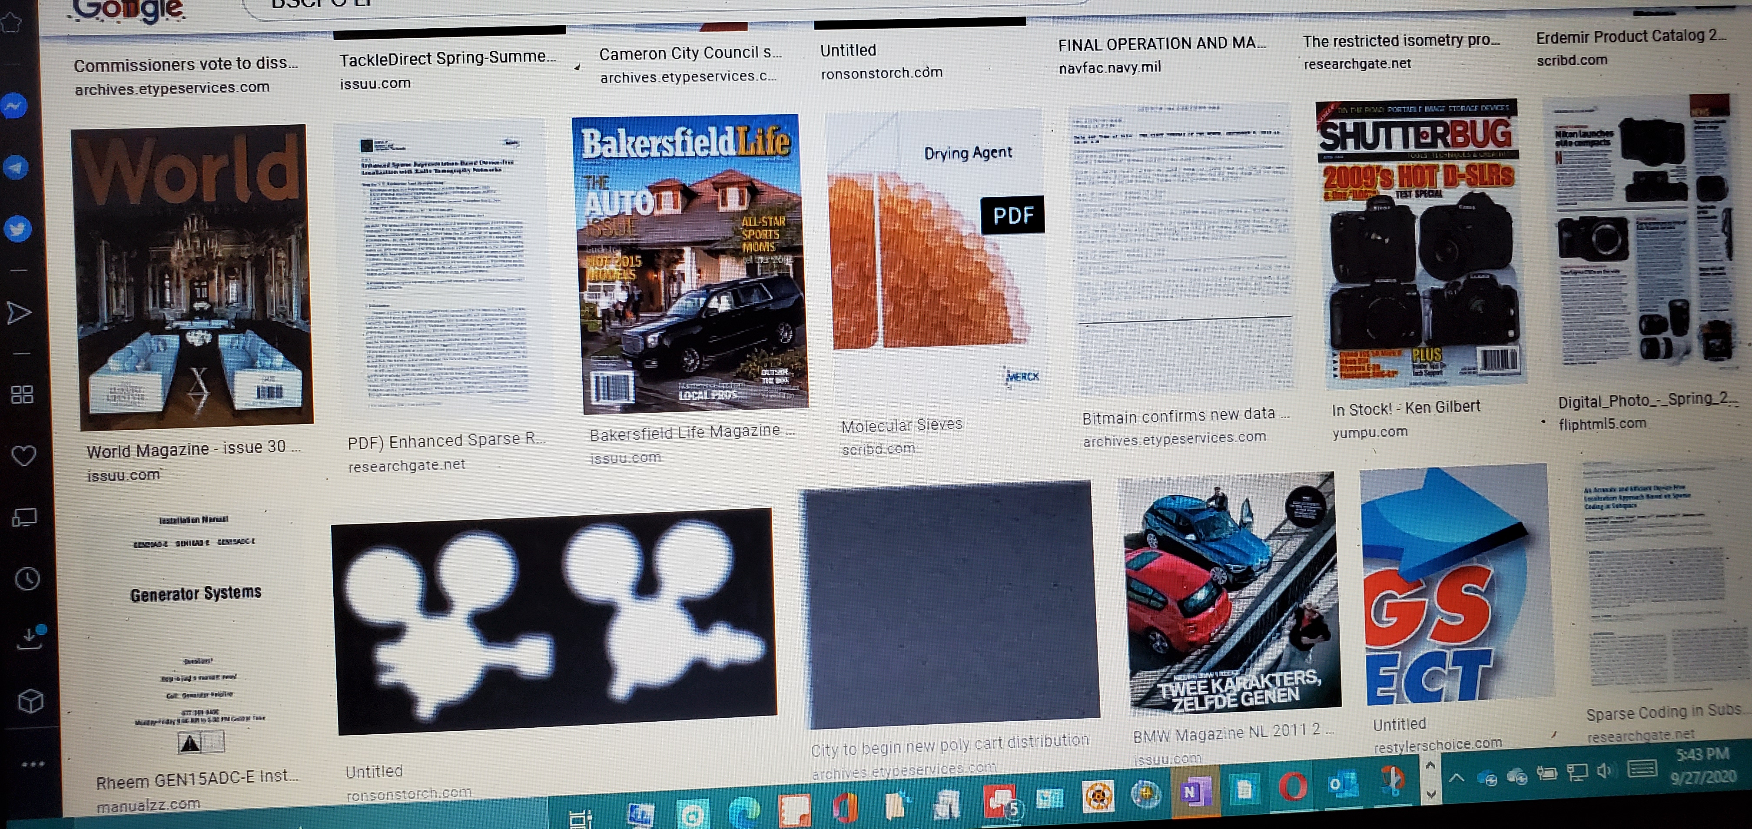Viewport: 1752px width, 829px height.
Task: Click "Molecular Sieves" result title
Action: tap(901, 426)
